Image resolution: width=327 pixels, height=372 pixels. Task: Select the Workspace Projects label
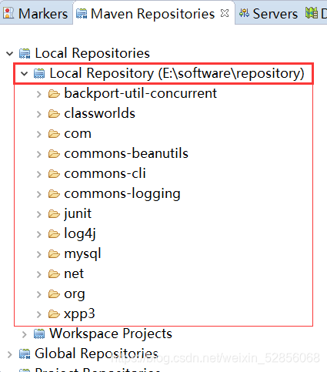[111, 333]
